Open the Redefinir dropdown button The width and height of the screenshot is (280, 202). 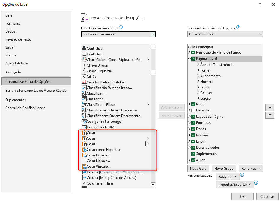pos(228,176)
